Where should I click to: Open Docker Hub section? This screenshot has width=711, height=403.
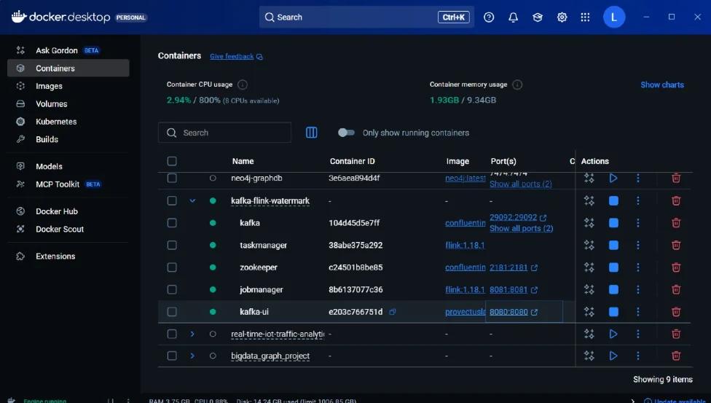click(68, 211)
